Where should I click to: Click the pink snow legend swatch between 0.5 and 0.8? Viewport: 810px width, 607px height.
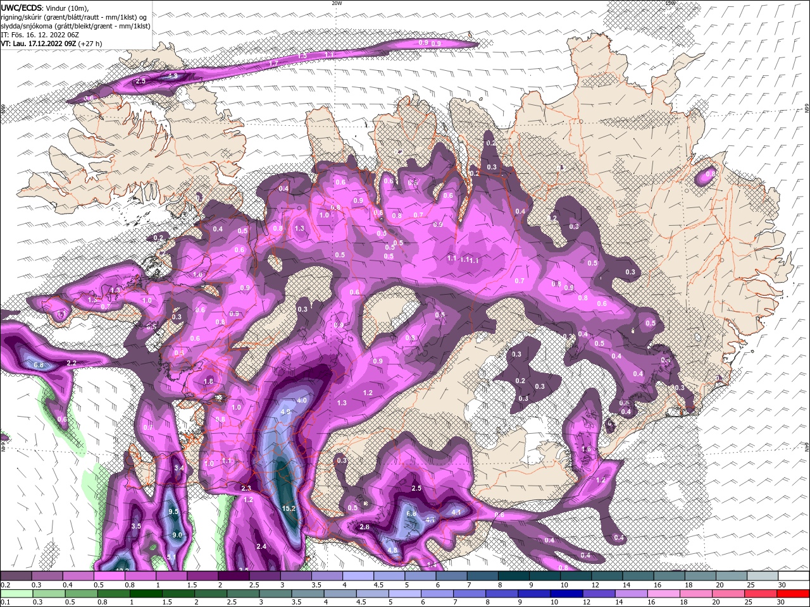click(109, 576)
